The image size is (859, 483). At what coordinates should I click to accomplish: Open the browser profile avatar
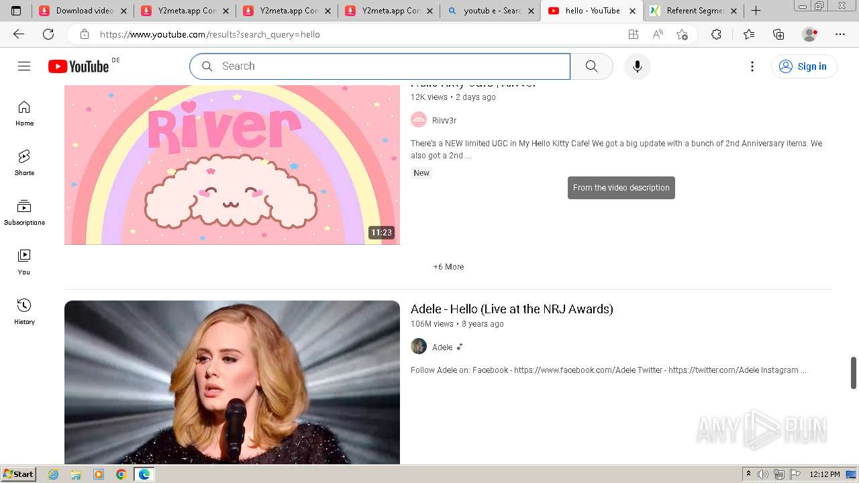[809, 34]
